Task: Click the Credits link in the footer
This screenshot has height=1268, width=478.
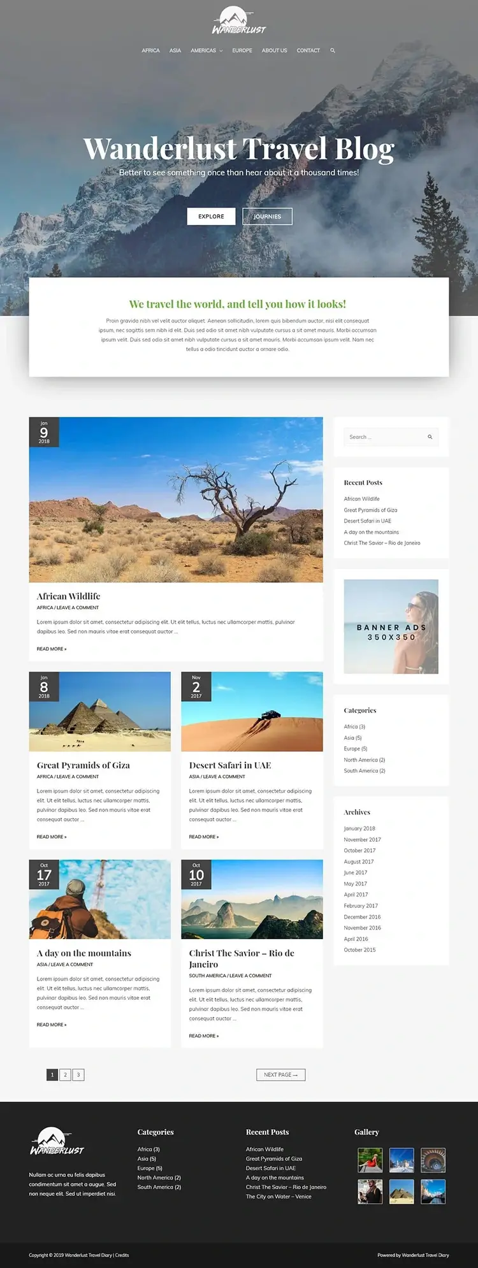Action: (x=122, y=1255)
